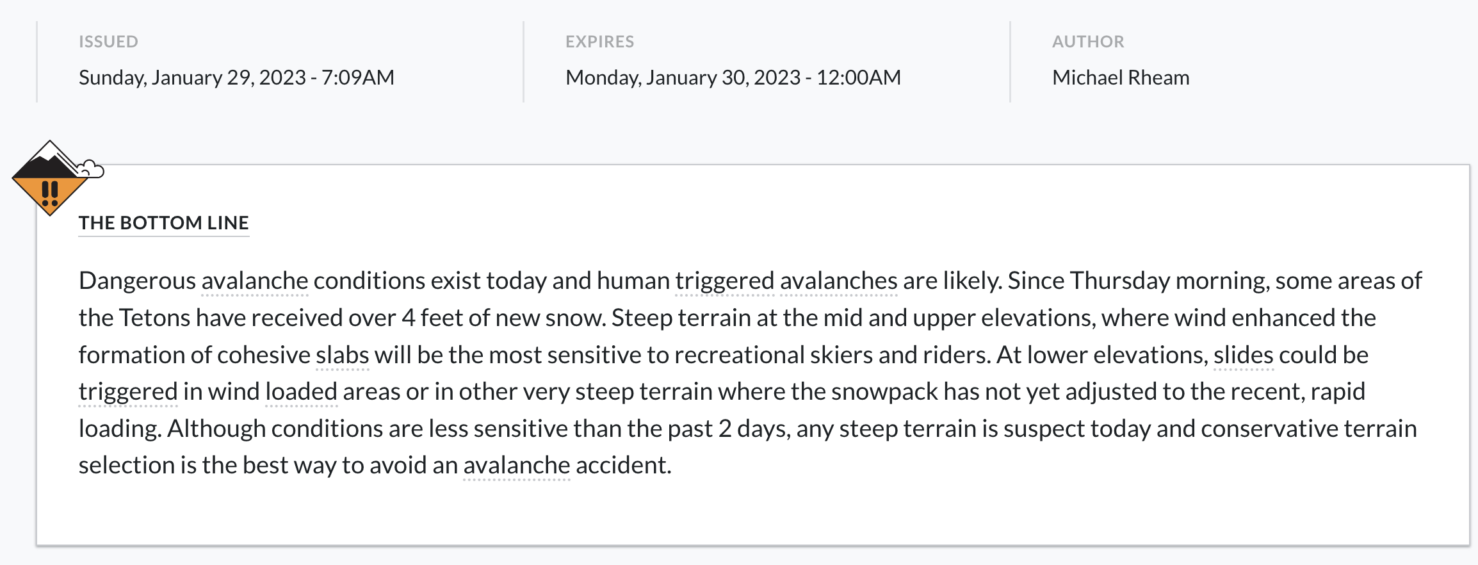Open 'avalanches' glossary term in first line
Screen dimensions: 1478x565
(x=839, y=281)
